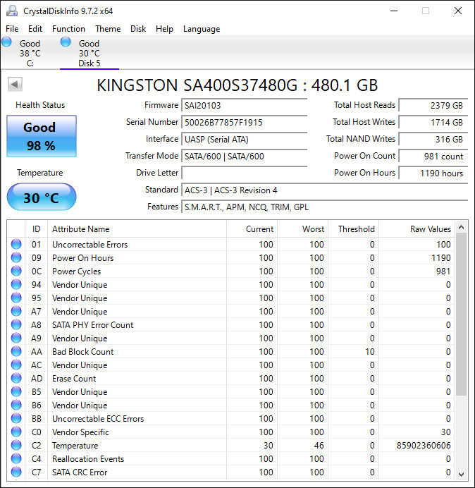Click the Features field
Screen dimensions: 475x488
324,207
